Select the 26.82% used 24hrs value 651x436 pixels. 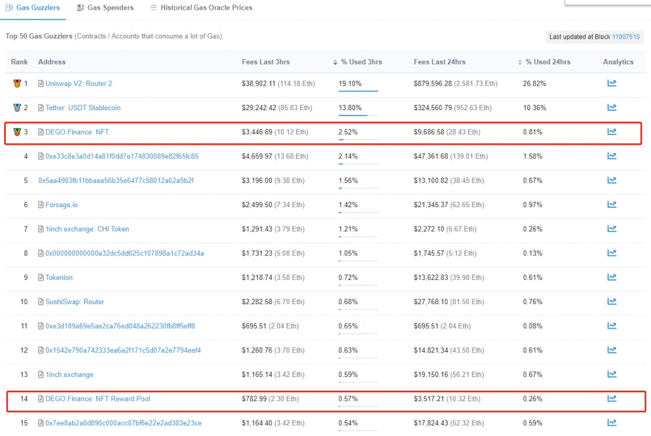(x=534, y=83)
